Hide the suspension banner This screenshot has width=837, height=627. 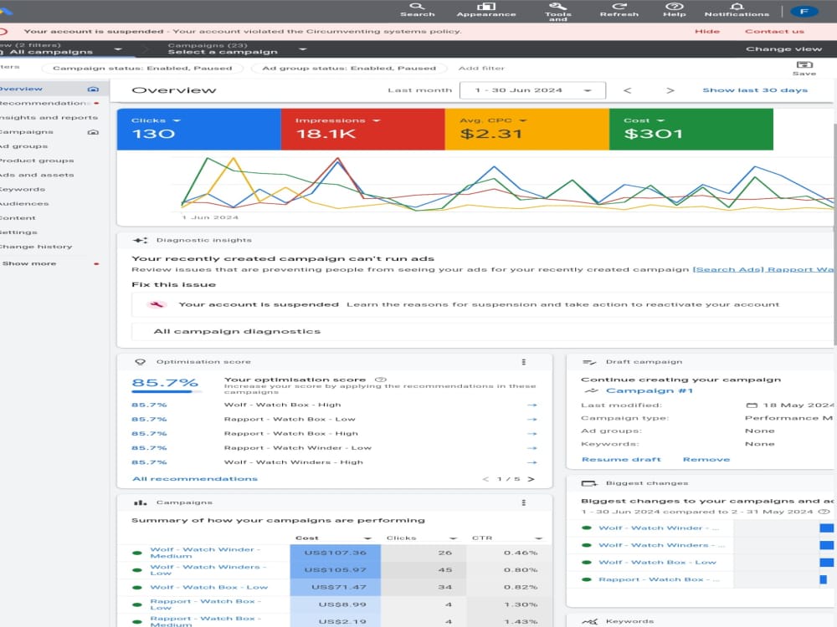coord(706,32)
